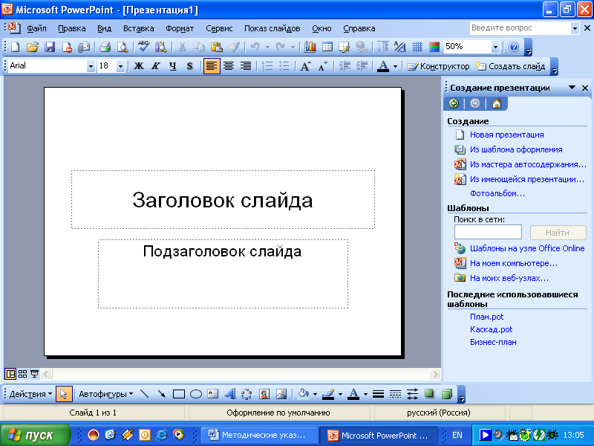Viewport: 594px width, 446px height.
Task: Select the Arrow drawing tool
Action: 161,394
